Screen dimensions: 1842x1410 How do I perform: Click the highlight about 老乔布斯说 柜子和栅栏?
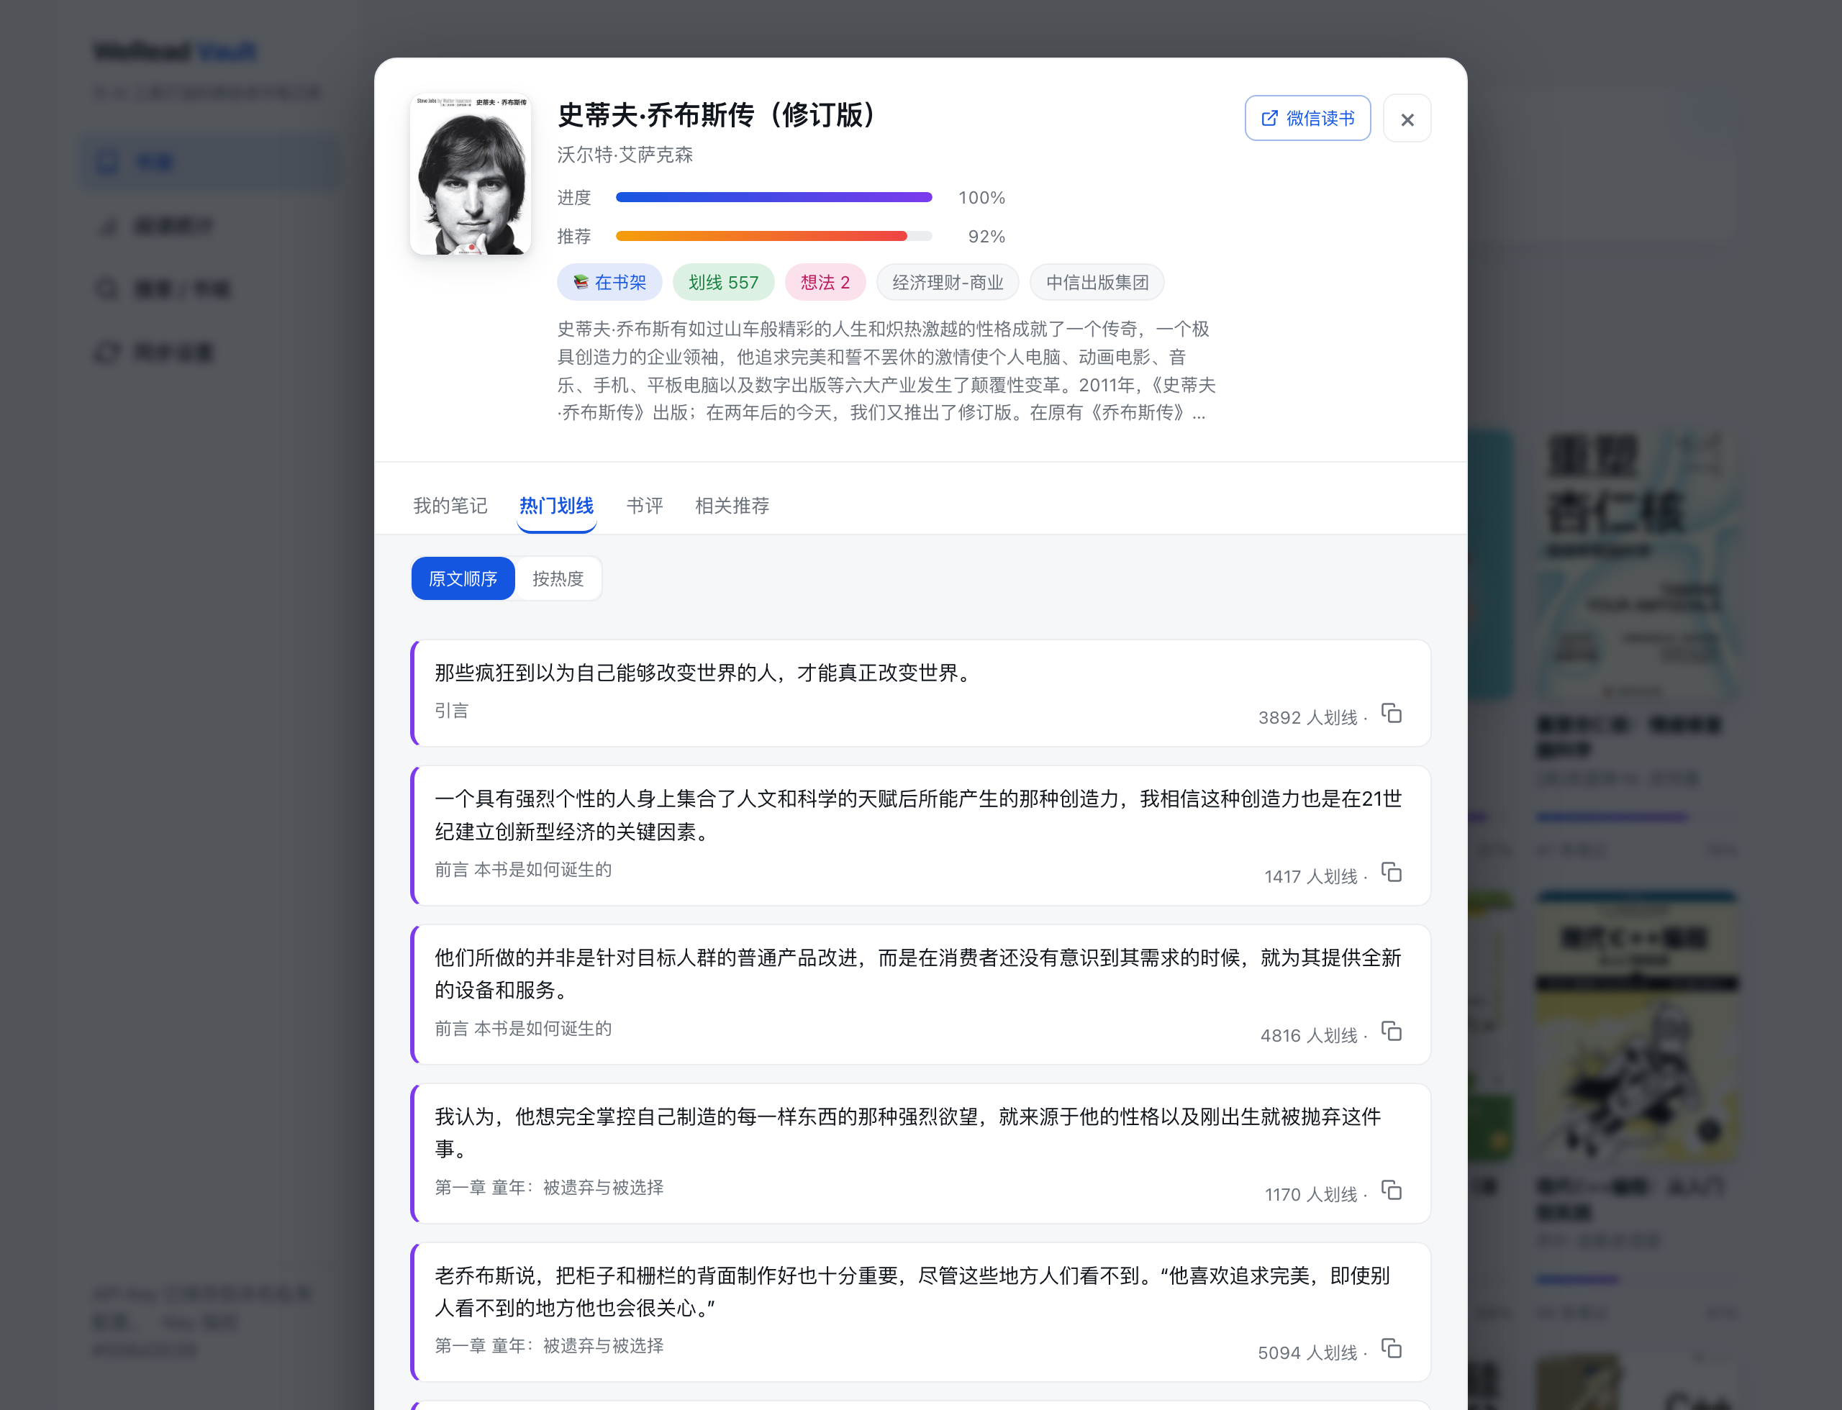(922, 1312)
